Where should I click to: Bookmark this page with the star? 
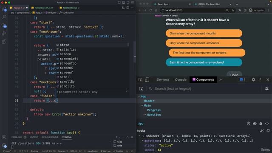233,10
